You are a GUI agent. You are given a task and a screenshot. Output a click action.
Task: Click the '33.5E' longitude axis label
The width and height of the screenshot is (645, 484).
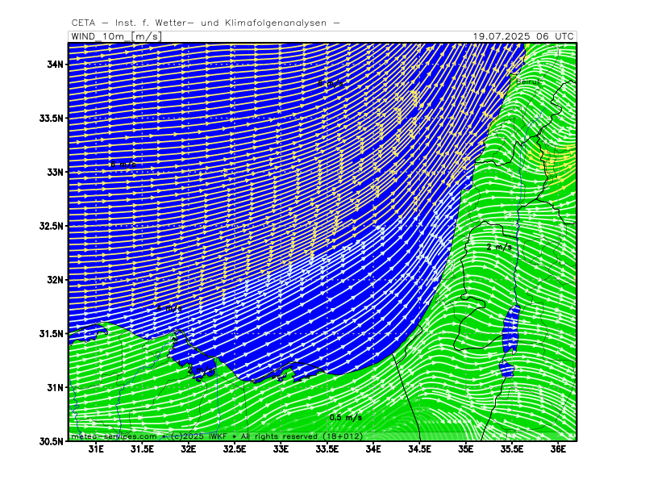point(327,449)
